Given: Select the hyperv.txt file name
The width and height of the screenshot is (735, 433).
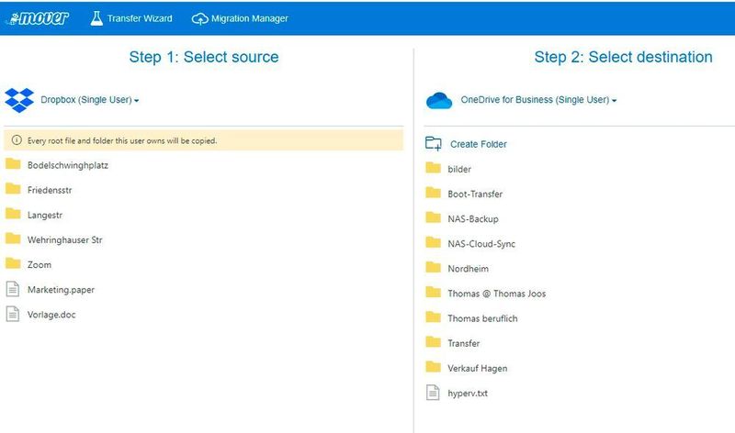Looking at the screenshot, I should (468, 394).
